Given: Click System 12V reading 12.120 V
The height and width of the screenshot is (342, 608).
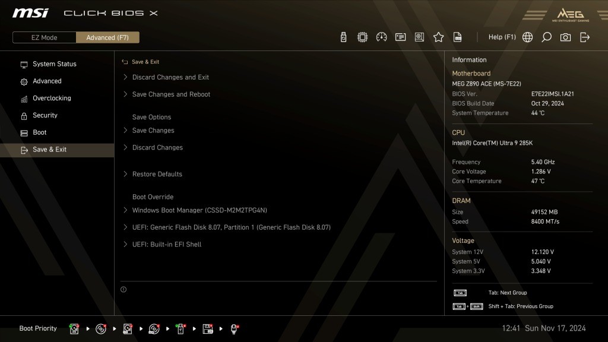Looking at the screenshot, I should pyautogui.click(x=543, y=252).
